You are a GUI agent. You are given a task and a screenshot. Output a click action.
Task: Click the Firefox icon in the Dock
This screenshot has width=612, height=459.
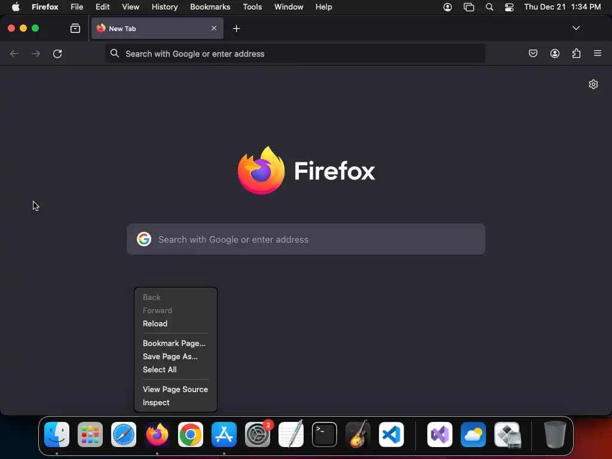click(x=157, y=434)
